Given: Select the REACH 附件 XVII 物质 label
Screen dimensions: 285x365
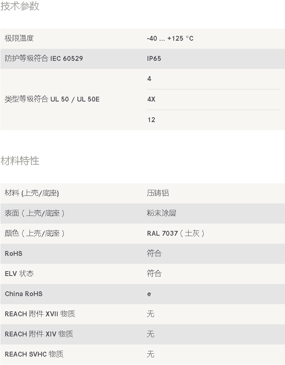Looking at the screenshot, I should [40, 314].
